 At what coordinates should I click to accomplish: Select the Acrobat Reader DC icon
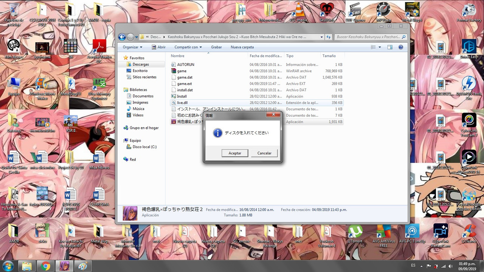click(99, 51)
